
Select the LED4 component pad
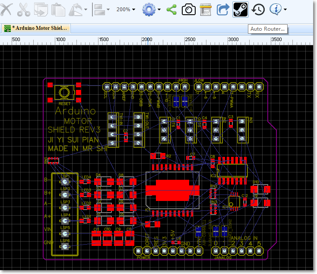point(85,182)
